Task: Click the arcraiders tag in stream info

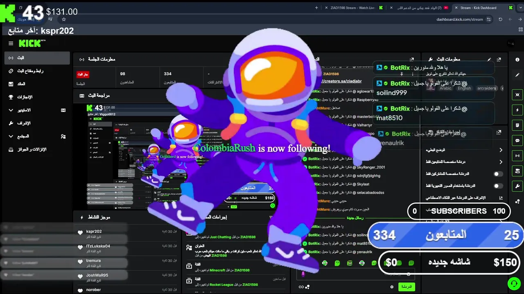Action: click(x=486, y=88)
